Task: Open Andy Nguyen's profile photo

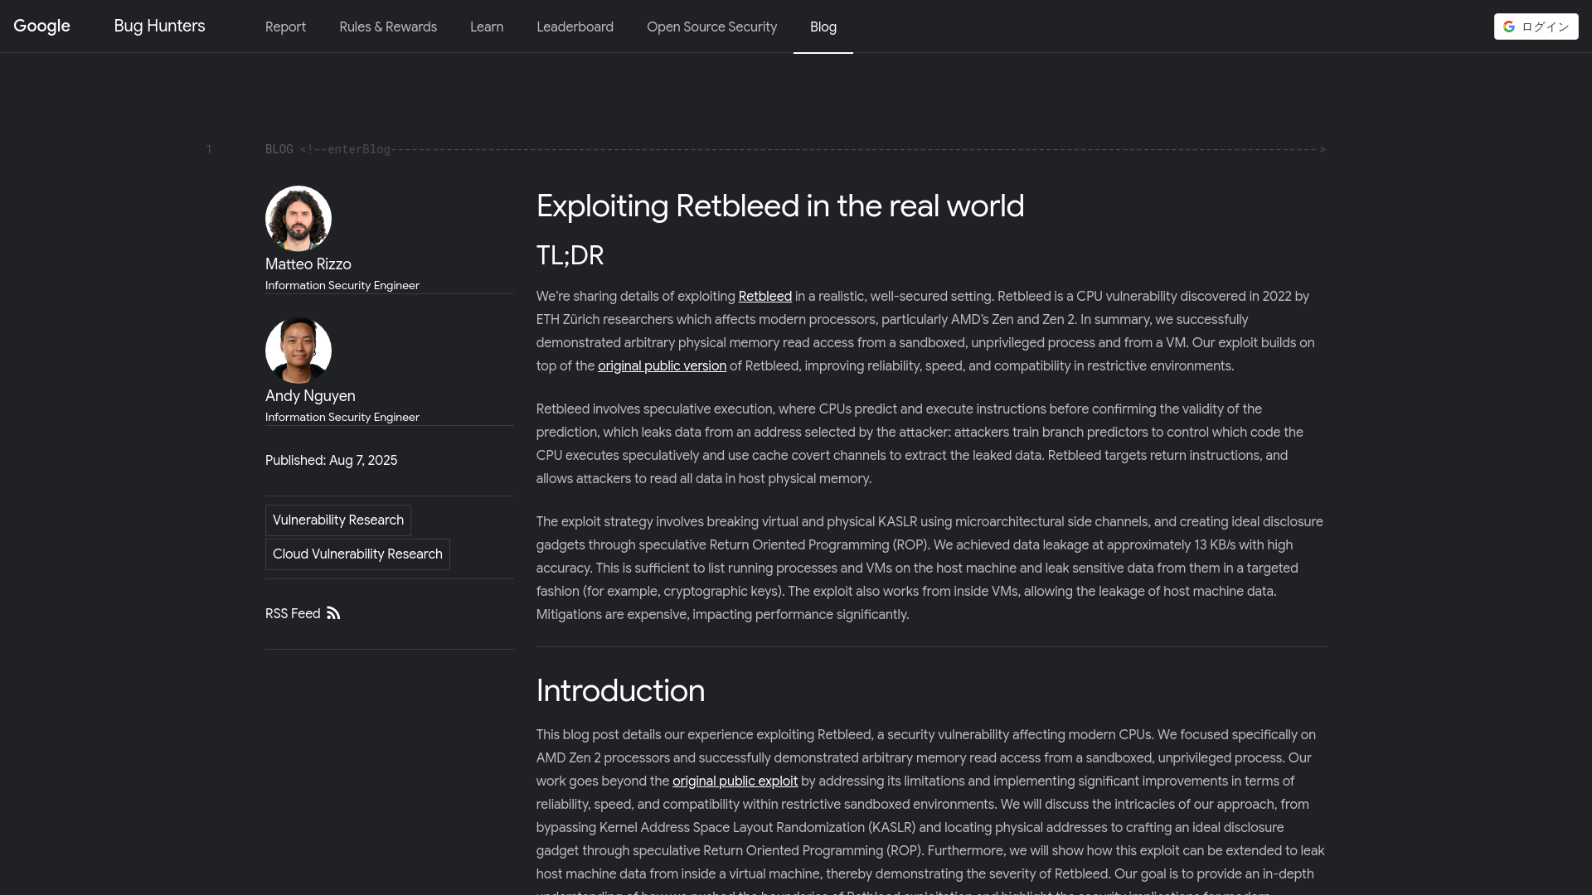Action: [298, 351]
